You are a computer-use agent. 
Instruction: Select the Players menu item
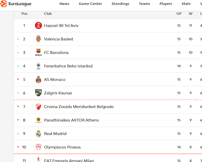pyautogui.click(x=166, y=4)
